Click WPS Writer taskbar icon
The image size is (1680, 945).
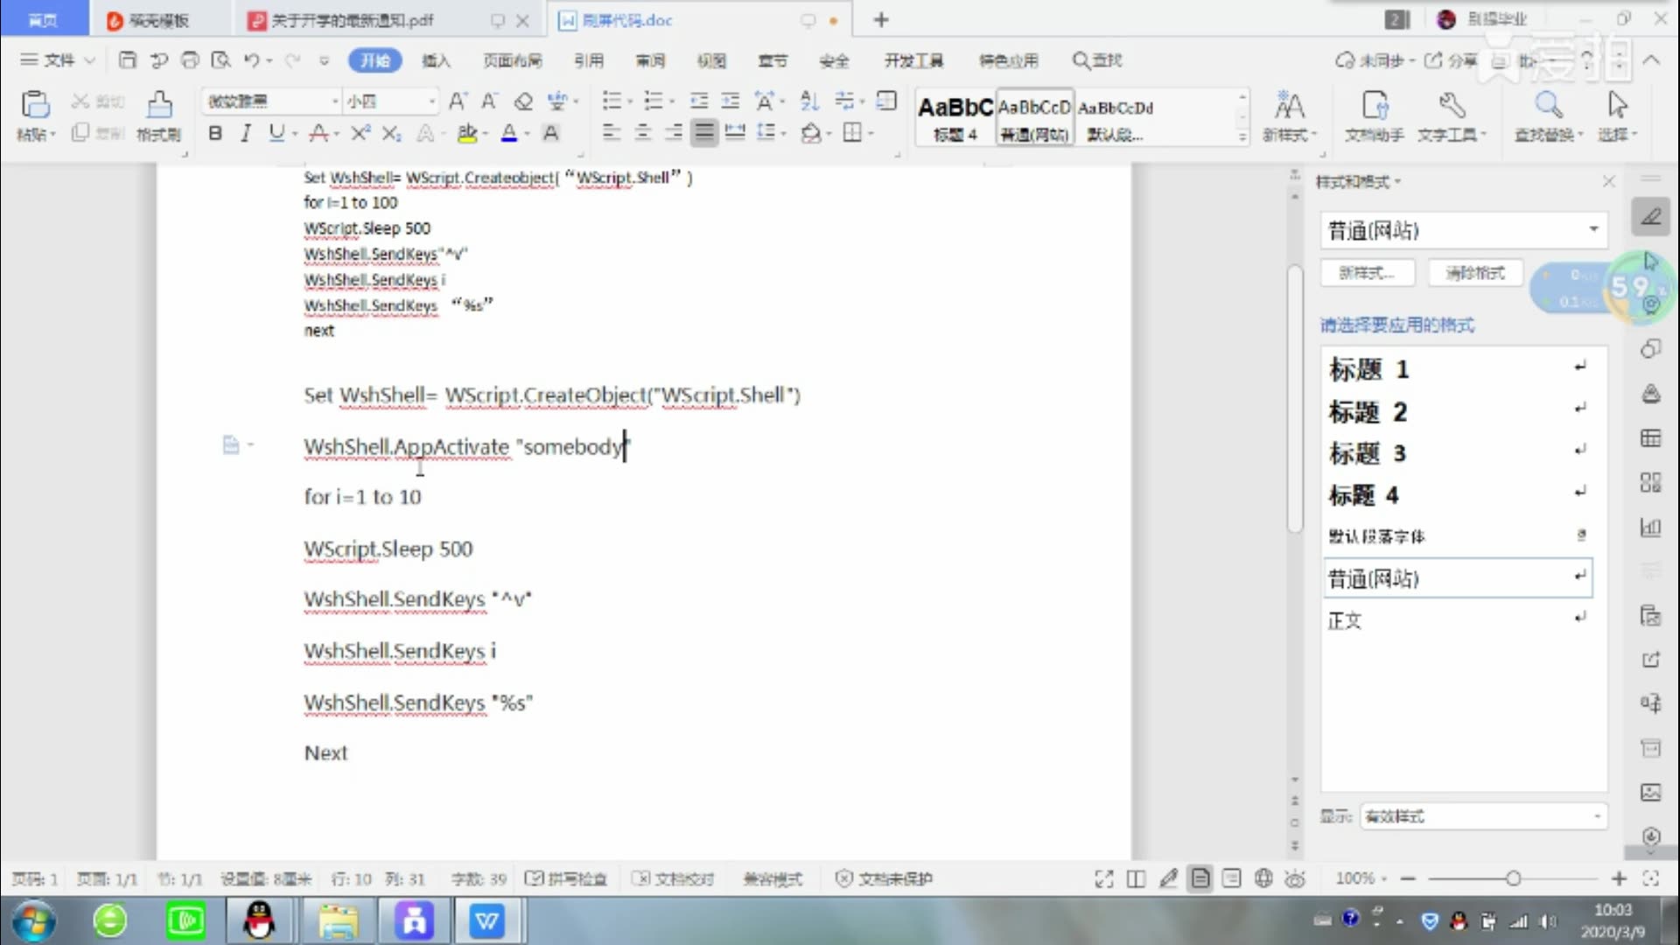486,920
